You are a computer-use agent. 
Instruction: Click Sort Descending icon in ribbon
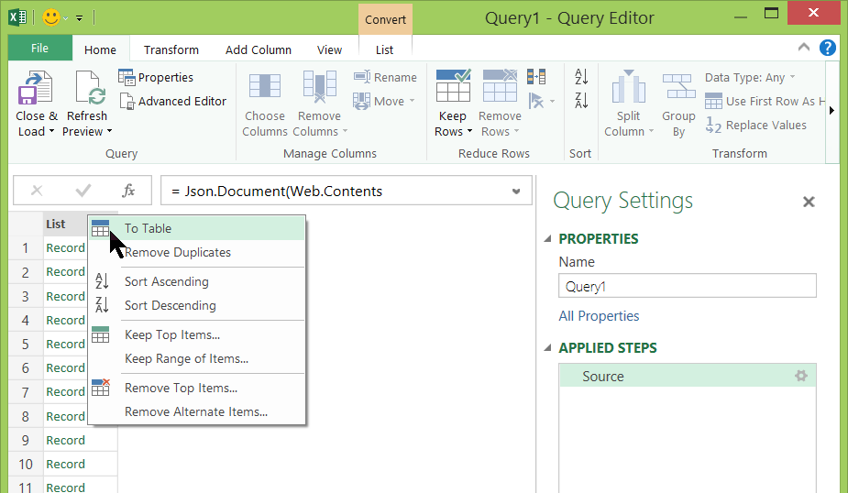pyautogui.click(x=581, y=100)
